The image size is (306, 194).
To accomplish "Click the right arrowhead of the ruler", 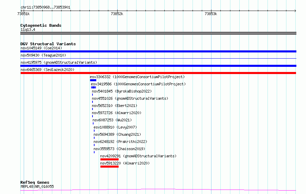I will [x=295, y=11].
